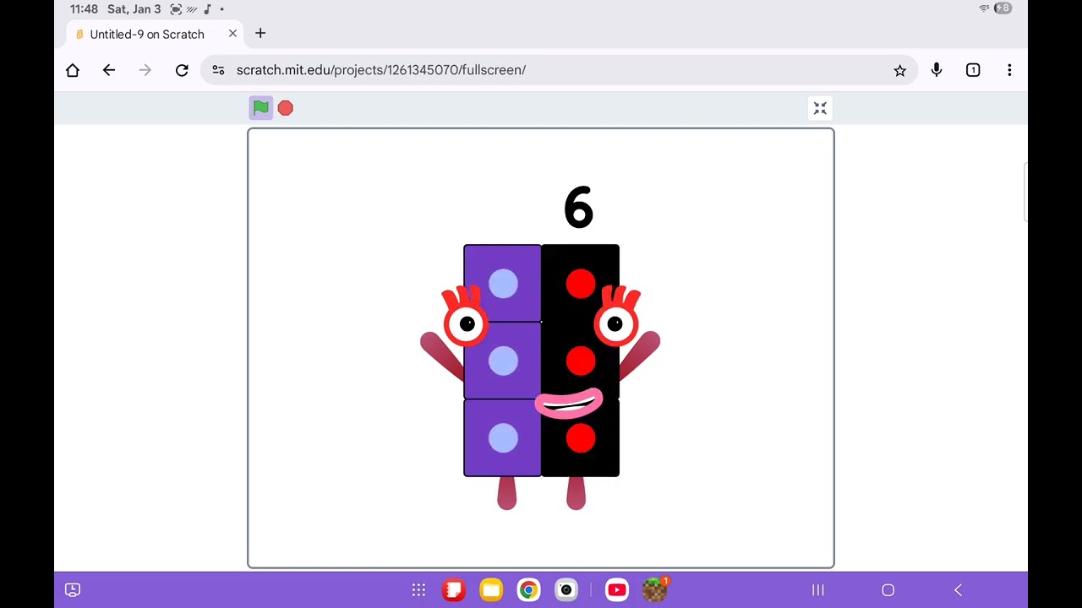Click the time 11:48 in status bar
The image size is (1082, 608).
coord(84,9)
